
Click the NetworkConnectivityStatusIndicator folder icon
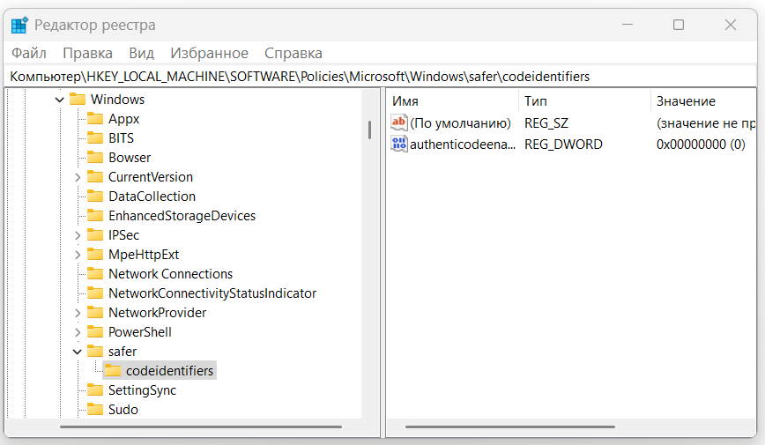tap(95, 293)
